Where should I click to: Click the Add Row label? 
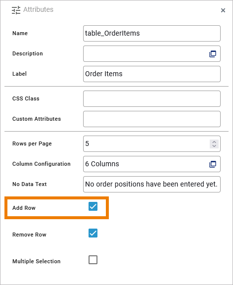point(24,208)
